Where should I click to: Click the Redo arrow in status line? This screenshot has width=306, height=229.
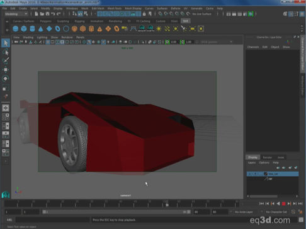(59, 14)
